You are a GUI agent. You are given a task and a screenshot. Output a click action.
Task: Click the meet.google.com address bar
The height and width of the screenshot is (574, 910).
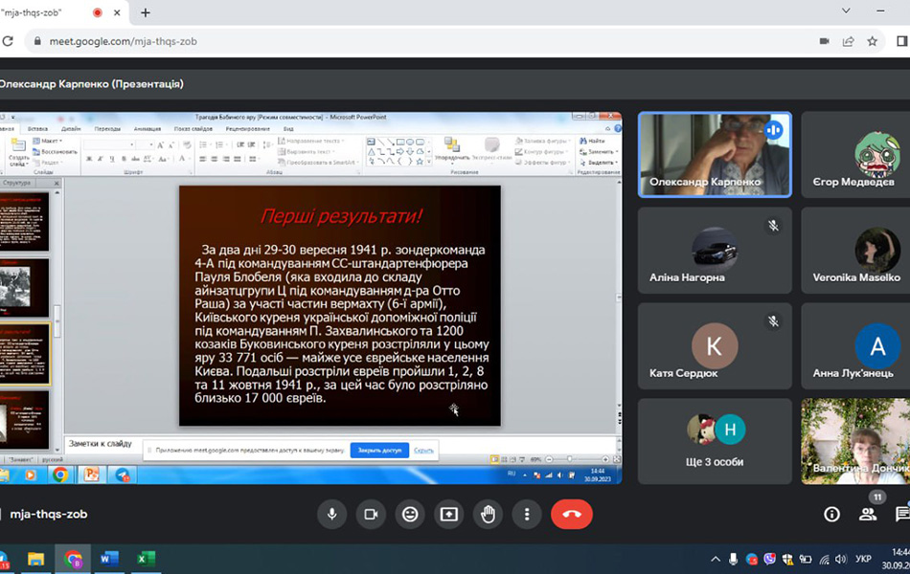(383, 41)
